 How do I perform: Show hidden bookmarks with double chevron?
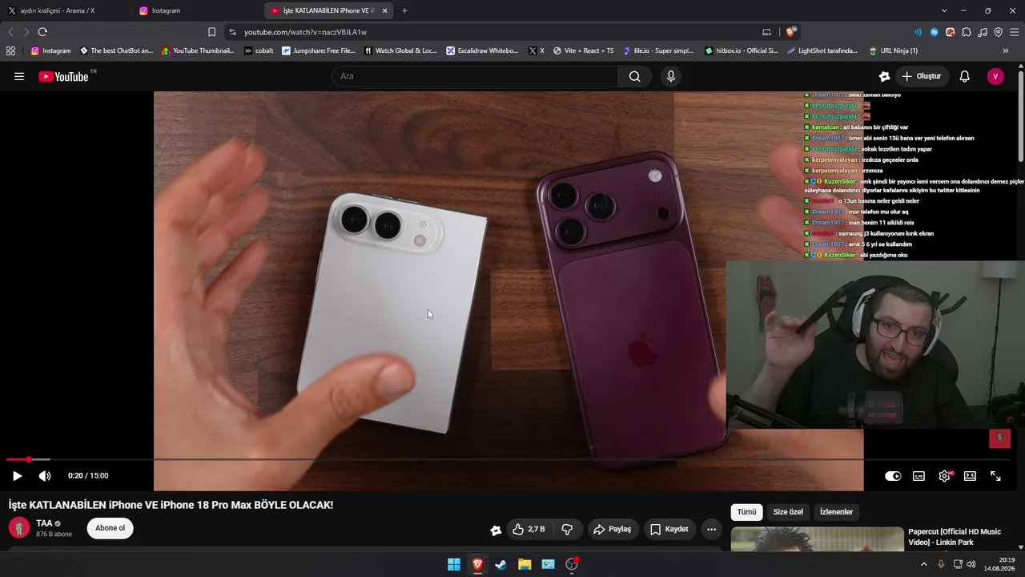point(1005,50)
